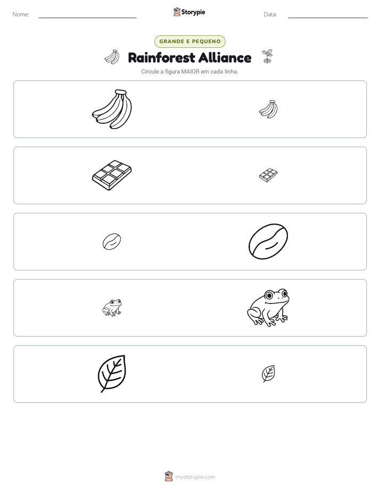Open the mystorypie.com footer link

pyautogui.click(x=195, y=477)
